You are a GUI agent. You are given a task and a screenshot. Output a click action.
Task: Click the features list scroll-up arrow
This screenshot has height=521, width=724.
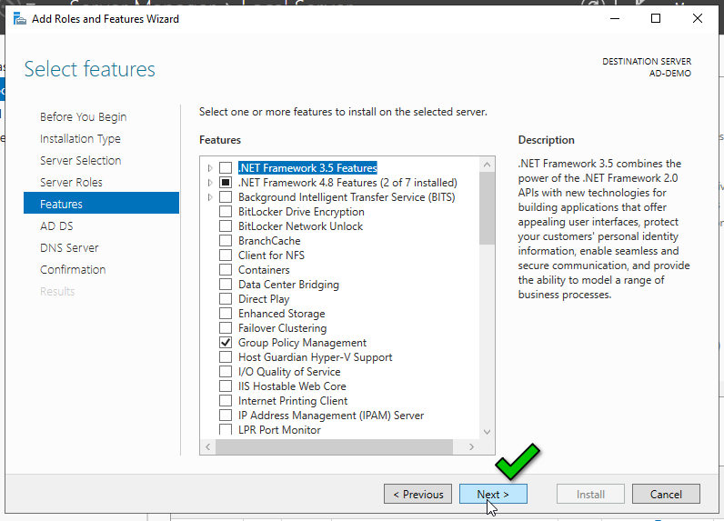(x=487, y=165)
